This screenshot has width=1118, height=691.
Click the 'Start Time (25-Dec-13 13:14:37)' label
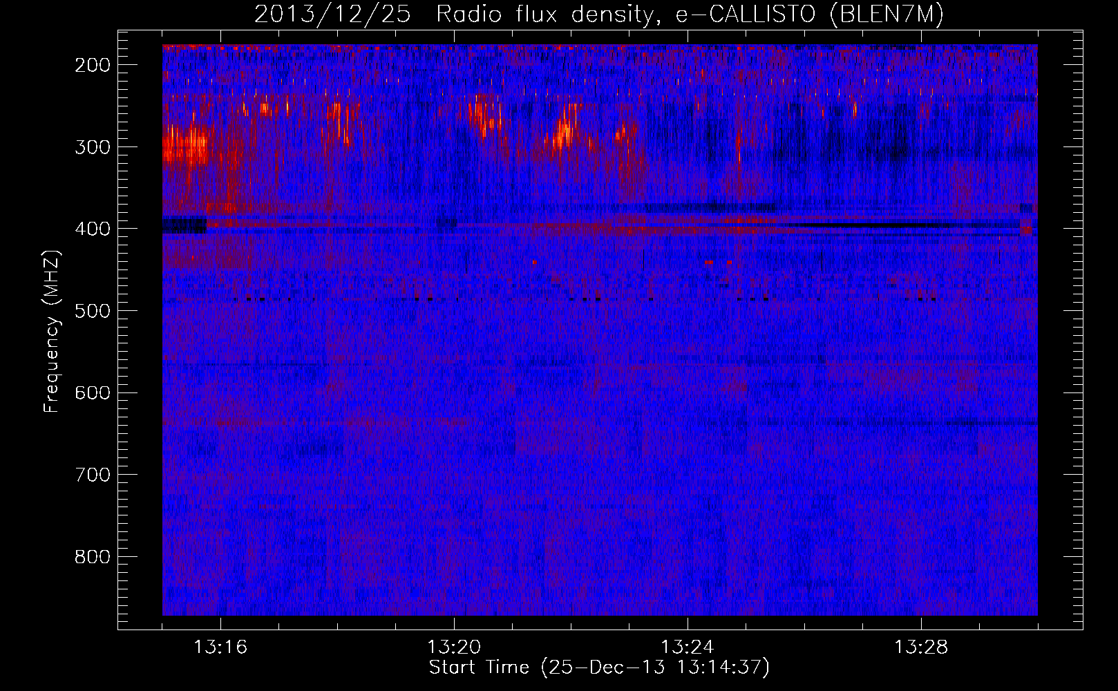point(599,668)
